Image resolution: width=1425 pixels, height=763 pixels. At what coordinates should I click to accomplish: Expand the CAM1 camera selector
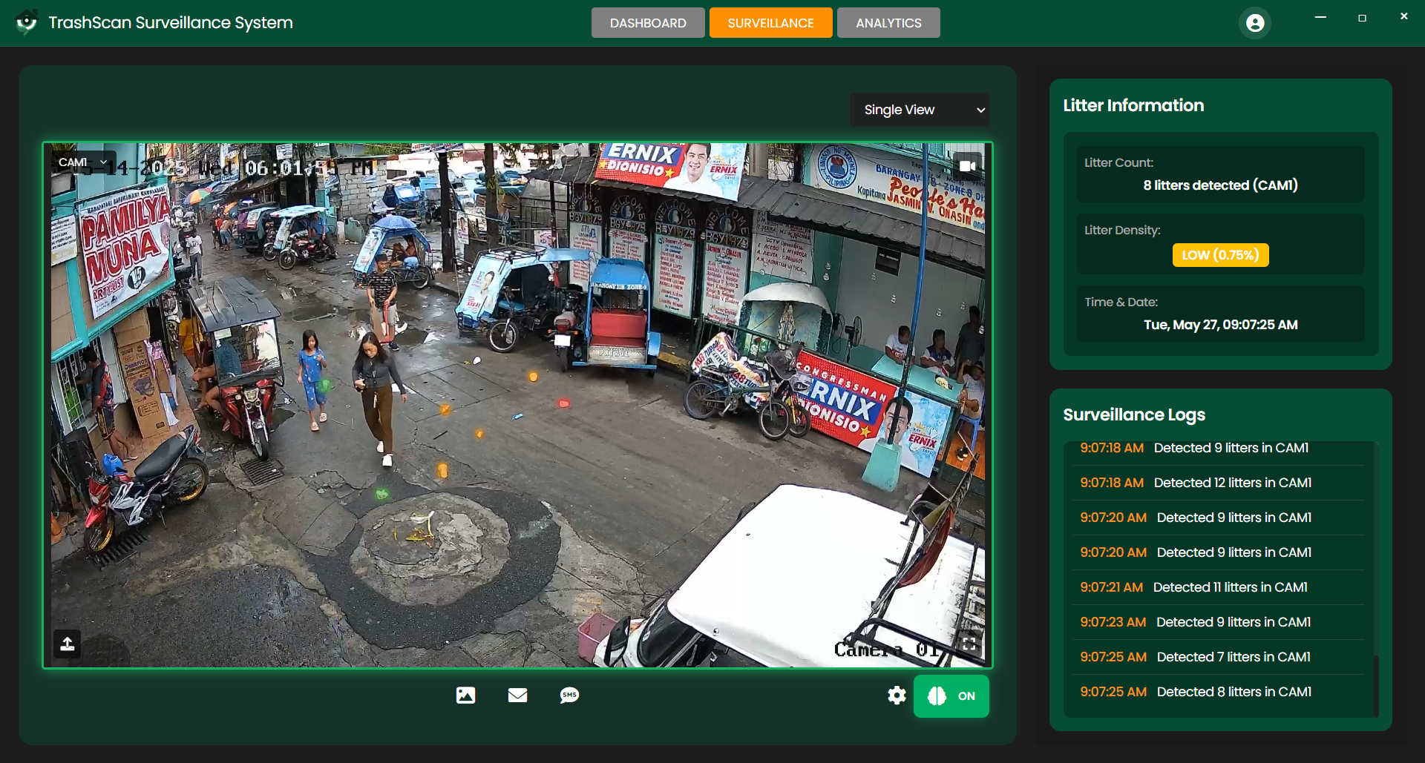[82, 161]
